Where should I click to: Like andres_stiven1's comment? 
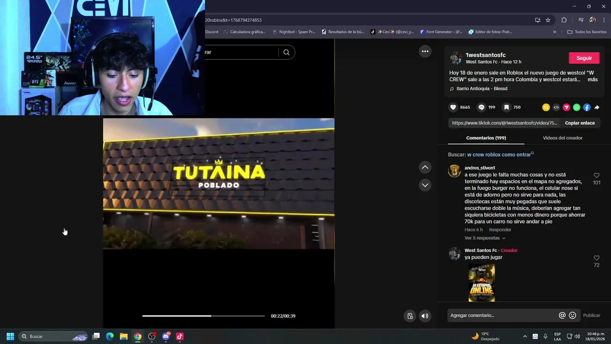(x=597, y=176)
